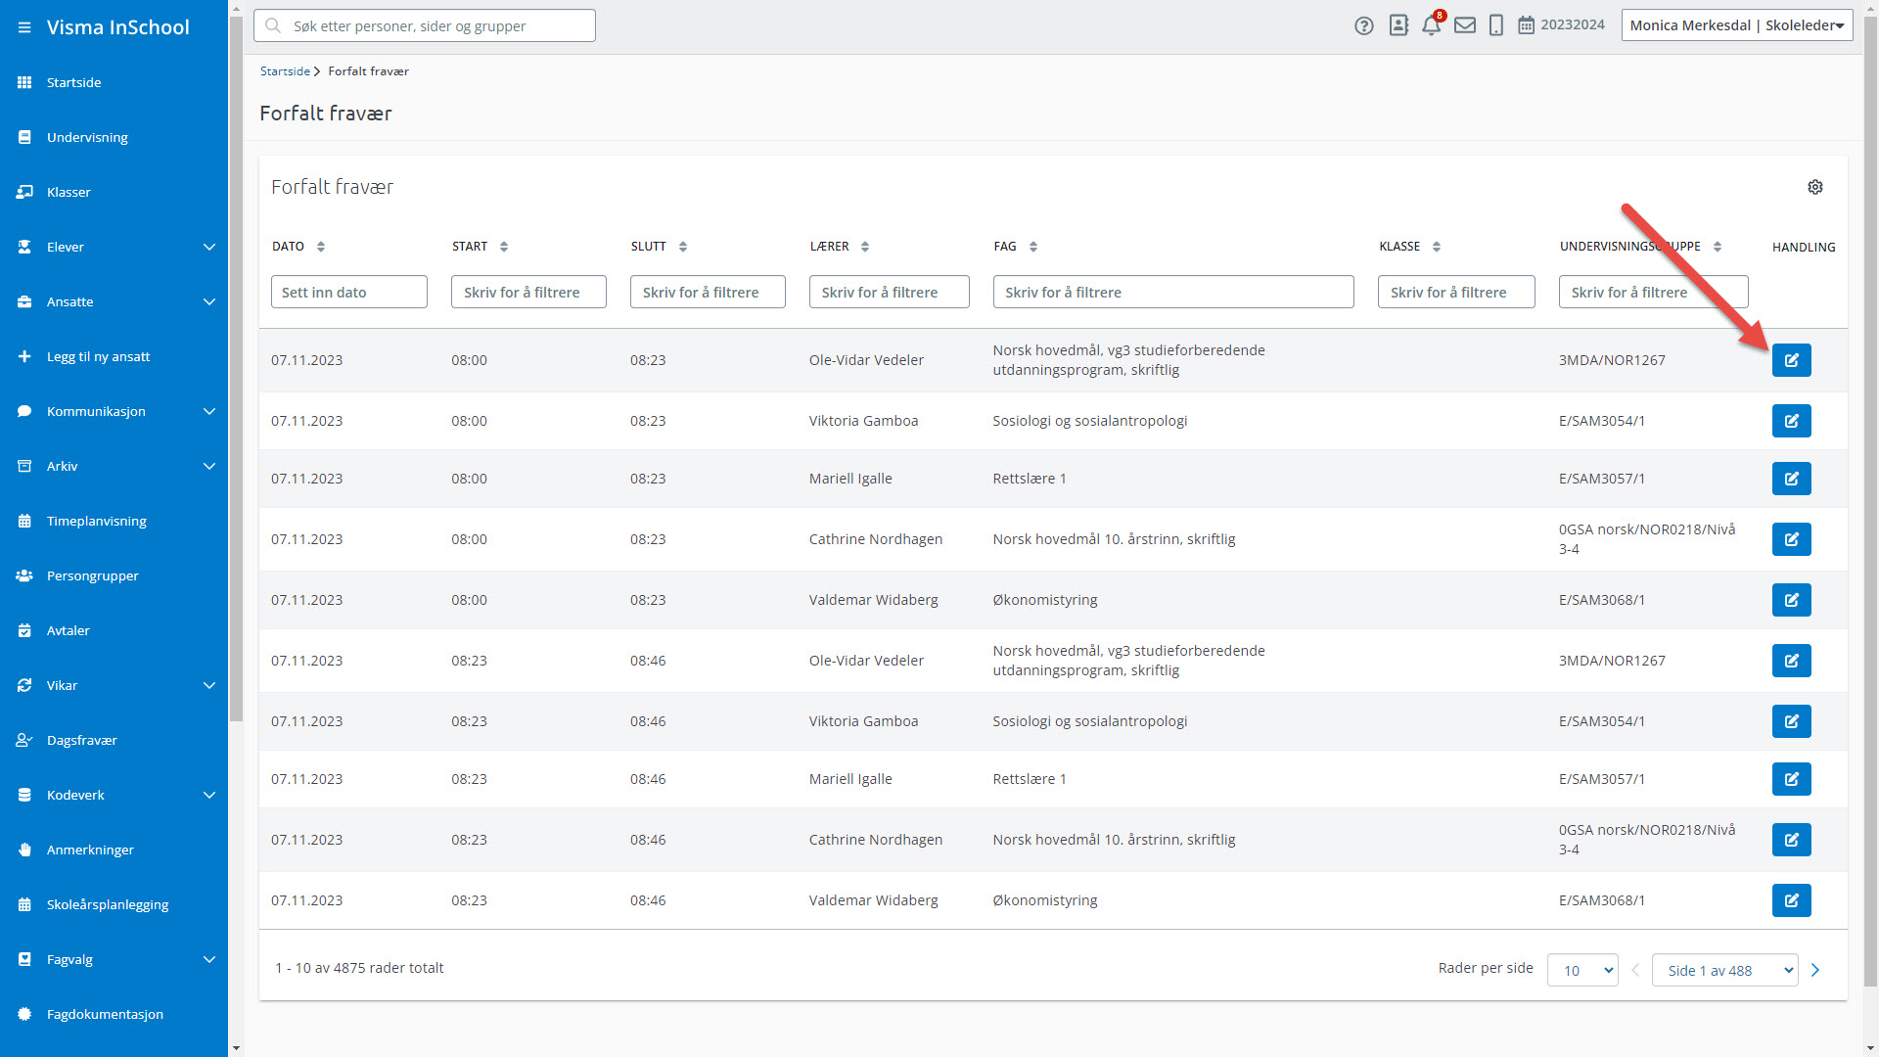Open table settings gear icon
This screenshot has width=1879, height=1057.
tap(1815, 187)
